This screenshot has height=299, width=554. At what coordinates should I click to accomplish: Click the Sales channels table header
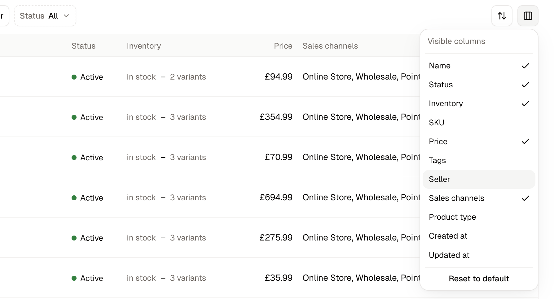[330, 46]
